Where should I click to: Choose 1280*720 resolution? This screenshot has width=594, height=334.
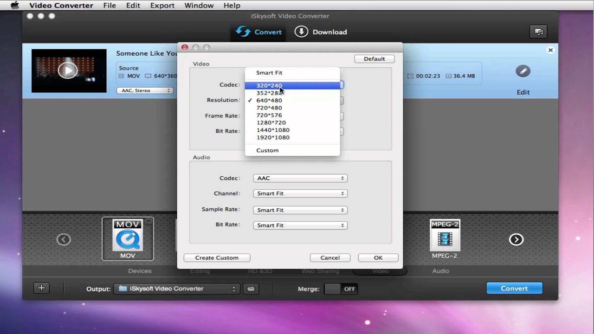292,122
